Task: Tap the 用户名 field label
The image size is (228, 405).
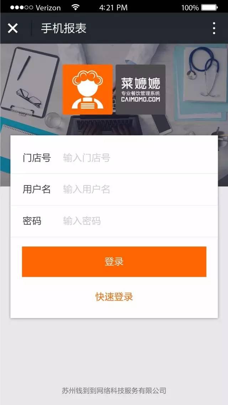Action: (37, 189)
